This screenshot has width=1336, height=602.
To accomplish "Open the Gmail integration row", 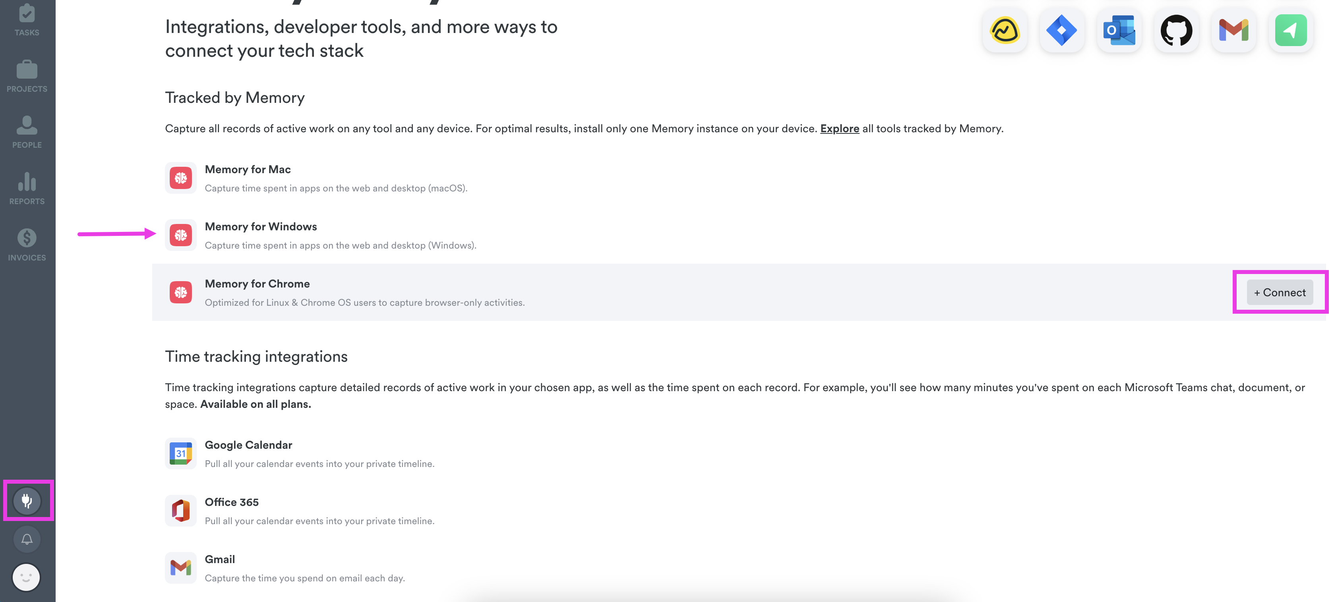I will pyautogui.click(x=219, y=560).
